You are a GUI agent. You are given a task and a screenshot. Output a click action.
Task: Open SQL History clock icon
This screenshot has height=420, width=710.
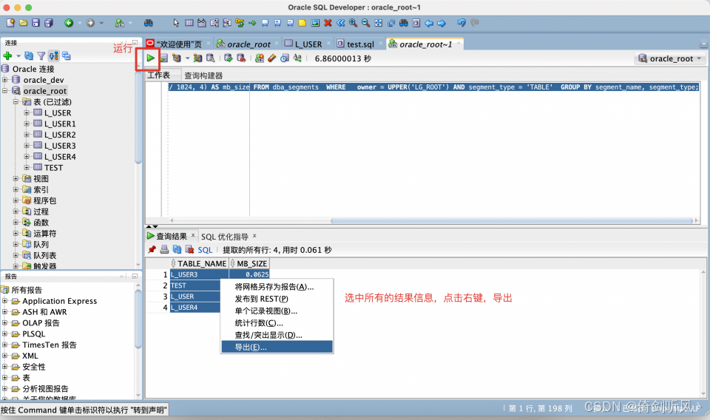tap(284, 58)
